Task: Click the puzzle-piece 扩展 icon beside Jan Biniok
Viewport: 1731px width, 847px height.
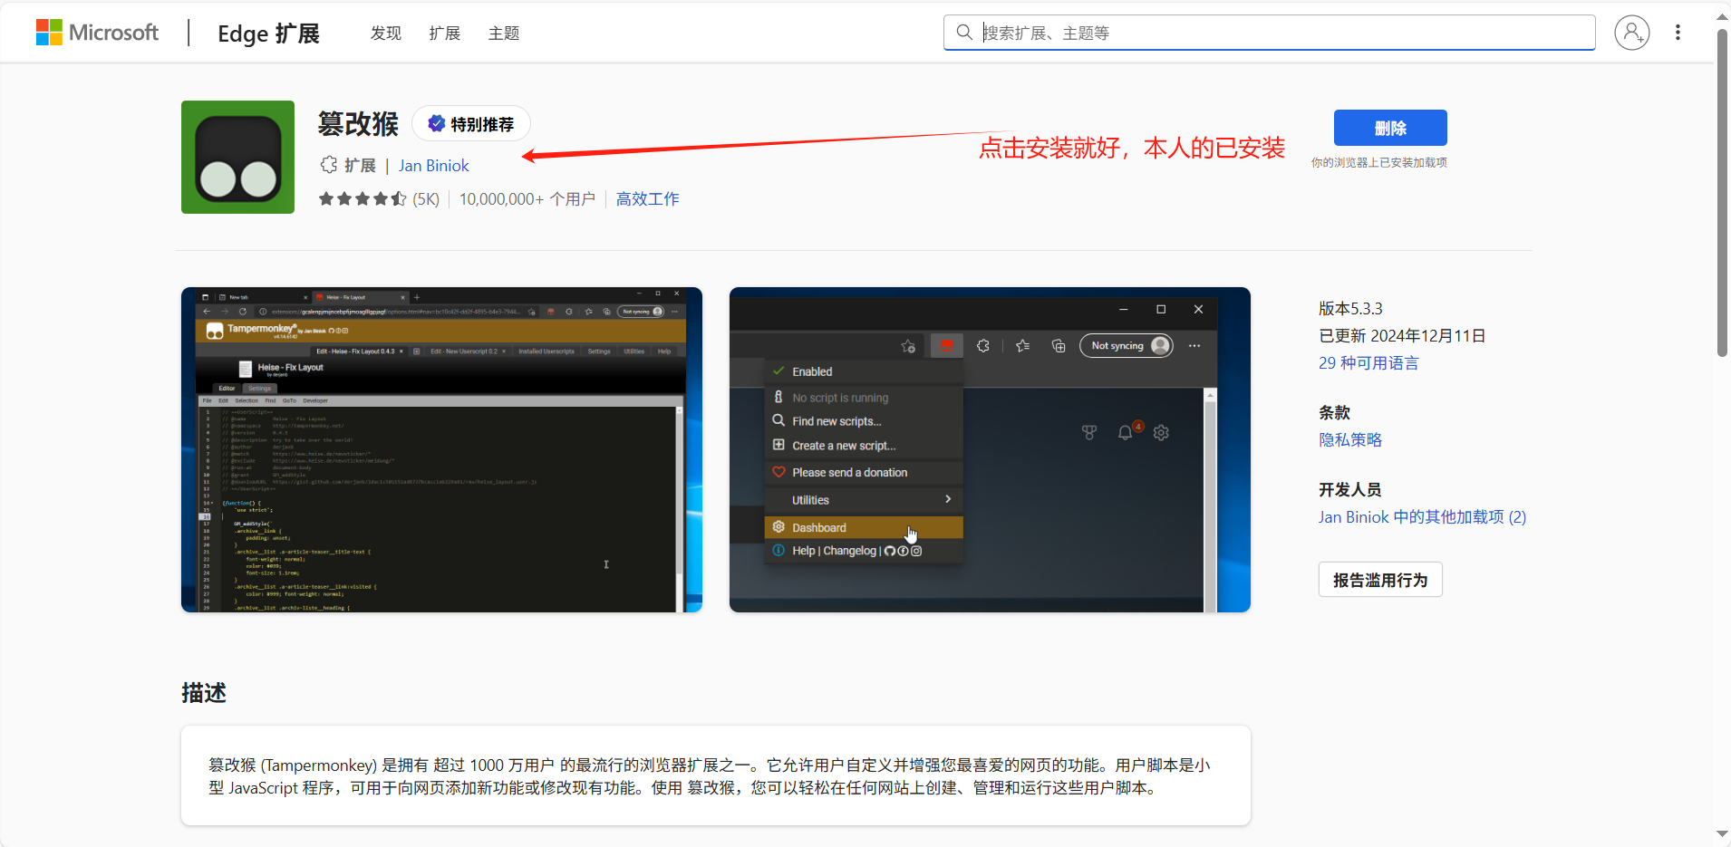Action: coord(329,165)
